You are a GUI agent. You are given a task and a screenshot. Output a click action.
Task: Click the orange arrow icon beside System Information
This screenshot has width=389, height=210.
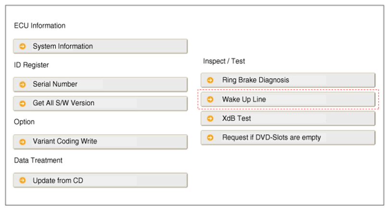click(22, 46)
